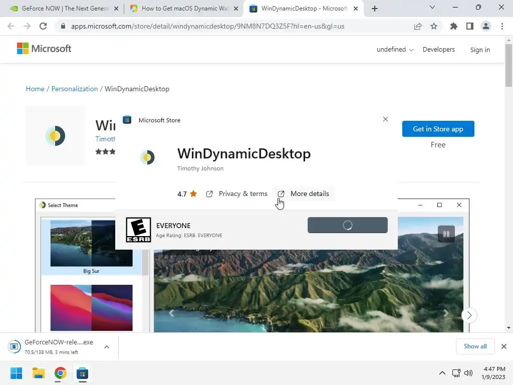Expand the undefined dropdown in header
This screenshot has width=513, height=385.
[x=395, y=50]
